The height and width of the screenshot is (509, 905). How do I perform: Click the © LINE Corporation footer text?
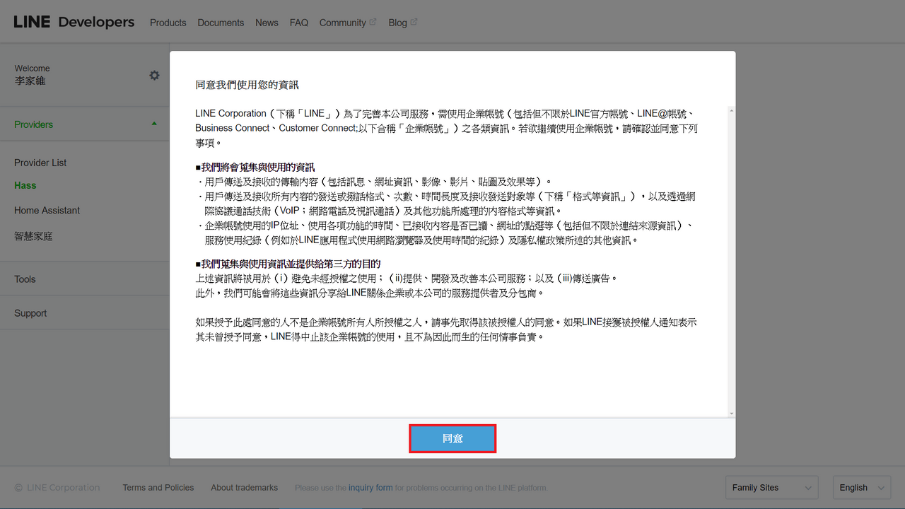pos(57,488)
